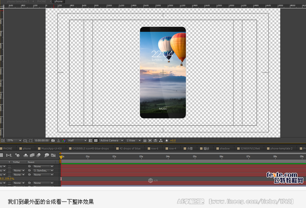Image resolution: width=306 pixels, height=208 pixels.
Task: Toggle mask and shape path visibility icon
Action: (x=31, y=140)
